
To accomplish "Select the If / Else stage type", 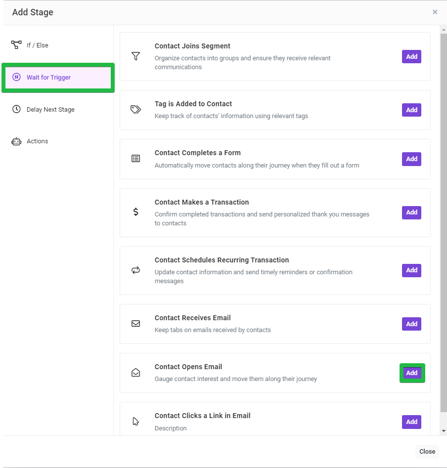I will click(x=58, y=45).
